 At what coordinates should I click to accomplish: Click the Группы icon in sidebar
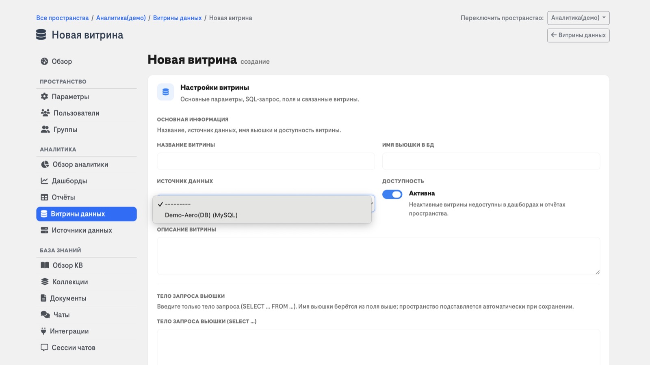pos(45,129)
